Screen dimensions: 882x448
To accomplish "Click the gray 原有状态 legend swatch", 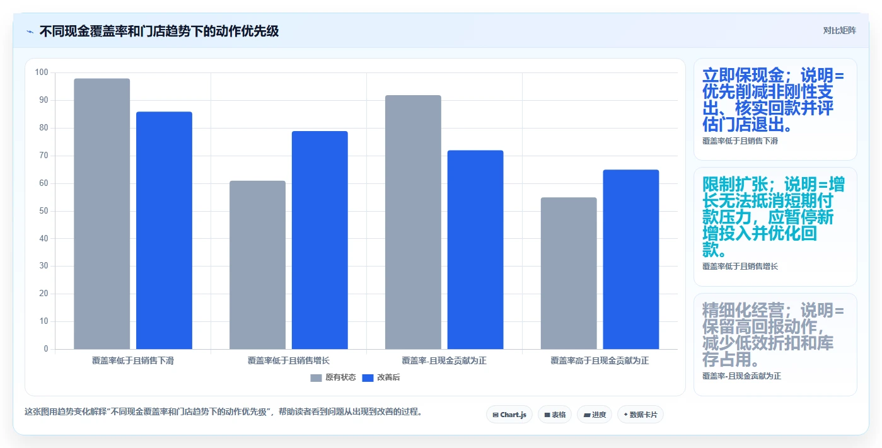I will [x=316, y=378].
